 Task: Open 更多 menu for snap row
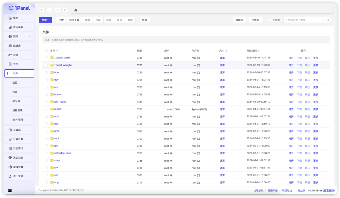[x=316, y=161]
